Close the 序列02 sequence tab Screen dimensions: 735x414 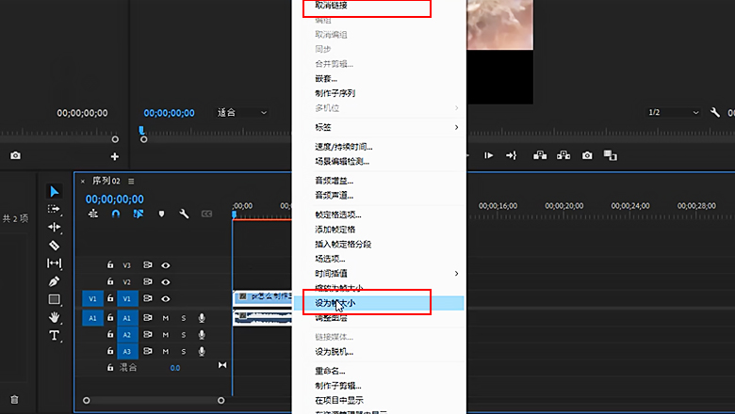click(83, 181)
